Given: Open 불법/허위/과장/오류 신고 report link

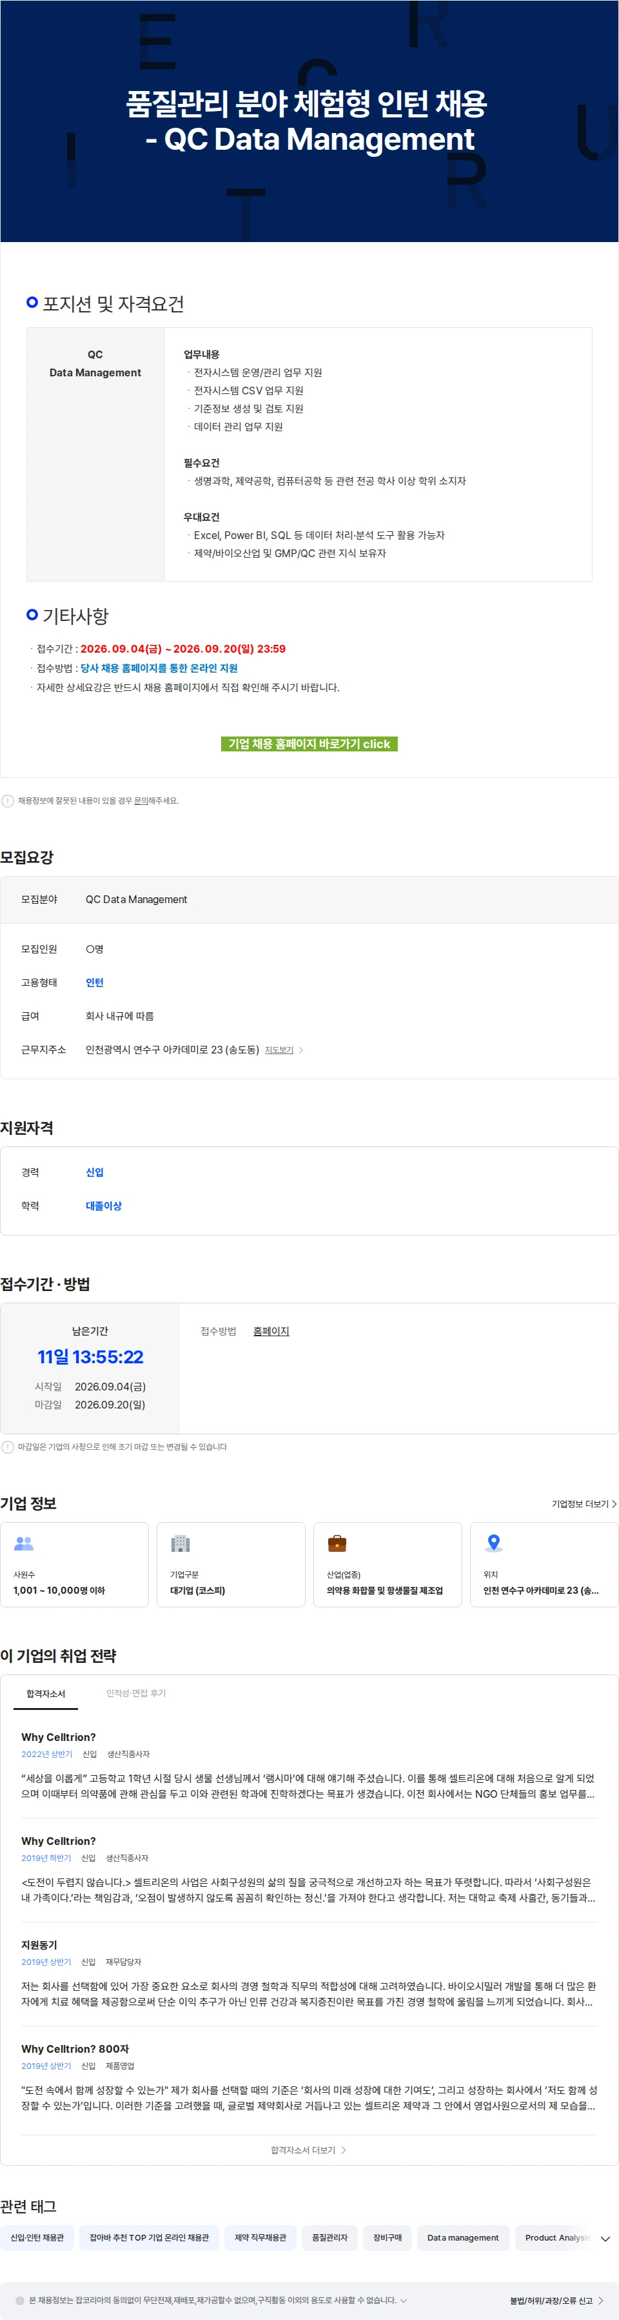Looking at the screenshot, I should coord(557,2300).
